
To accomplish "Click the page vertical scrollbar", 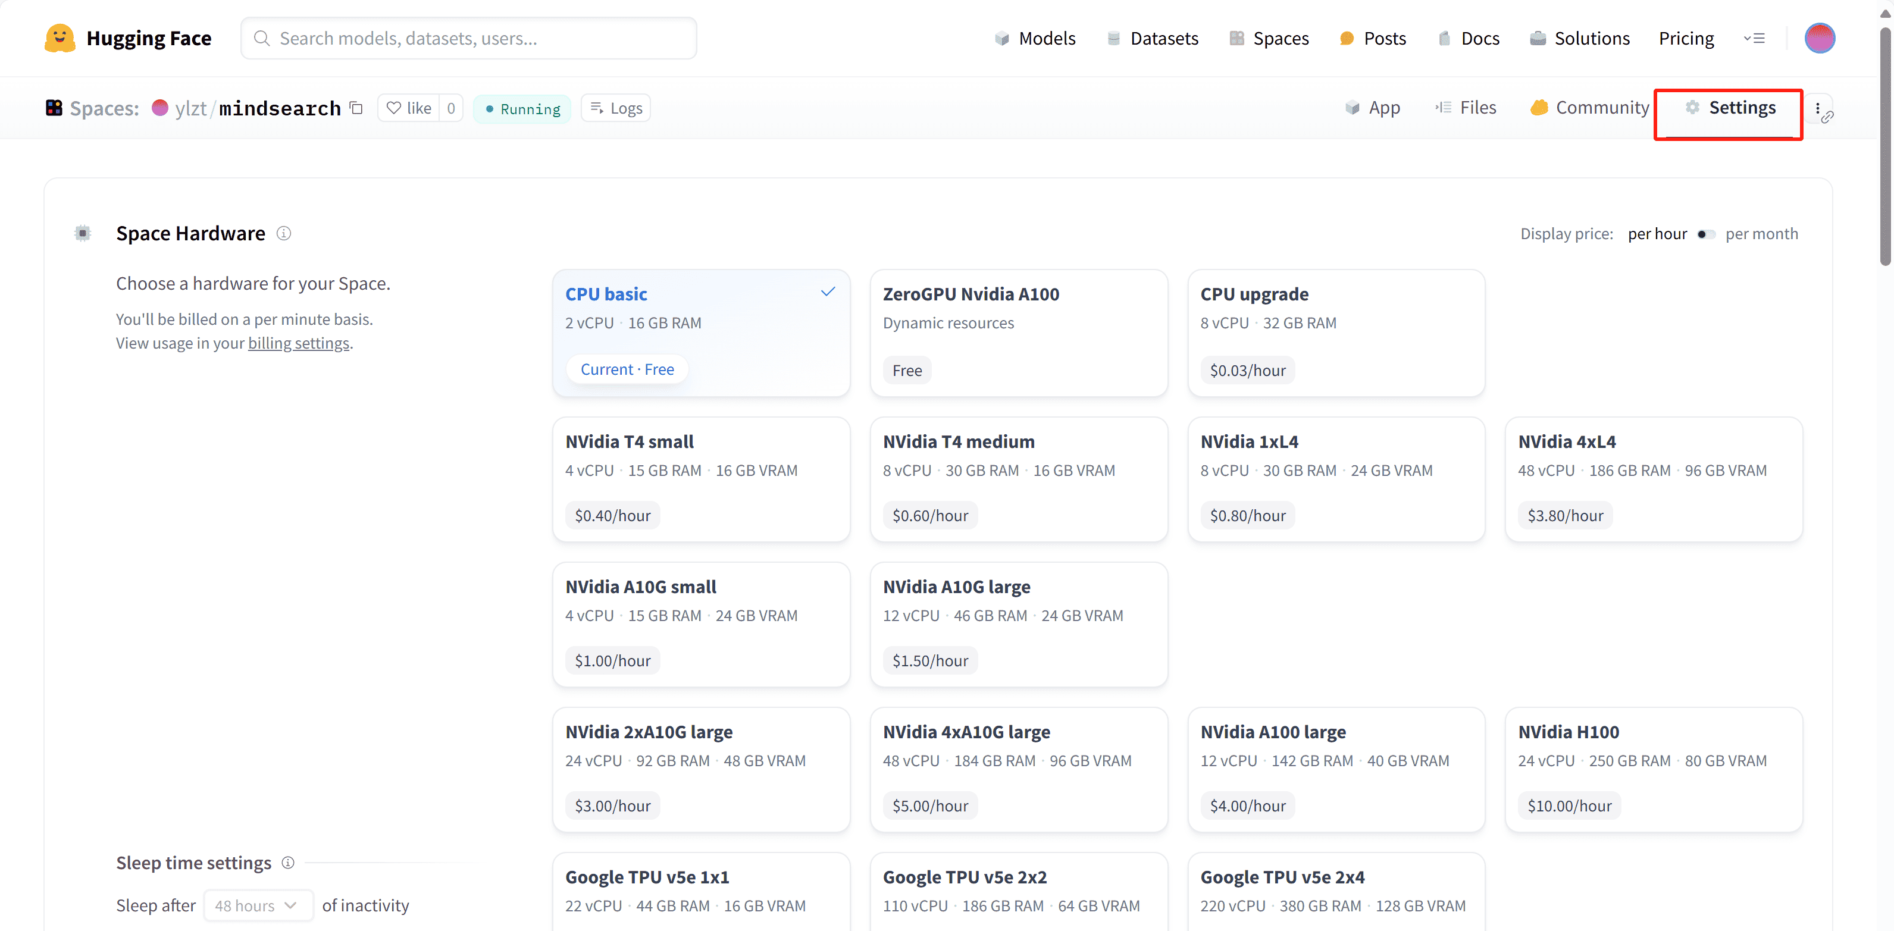I will (x=1885, y=147).
